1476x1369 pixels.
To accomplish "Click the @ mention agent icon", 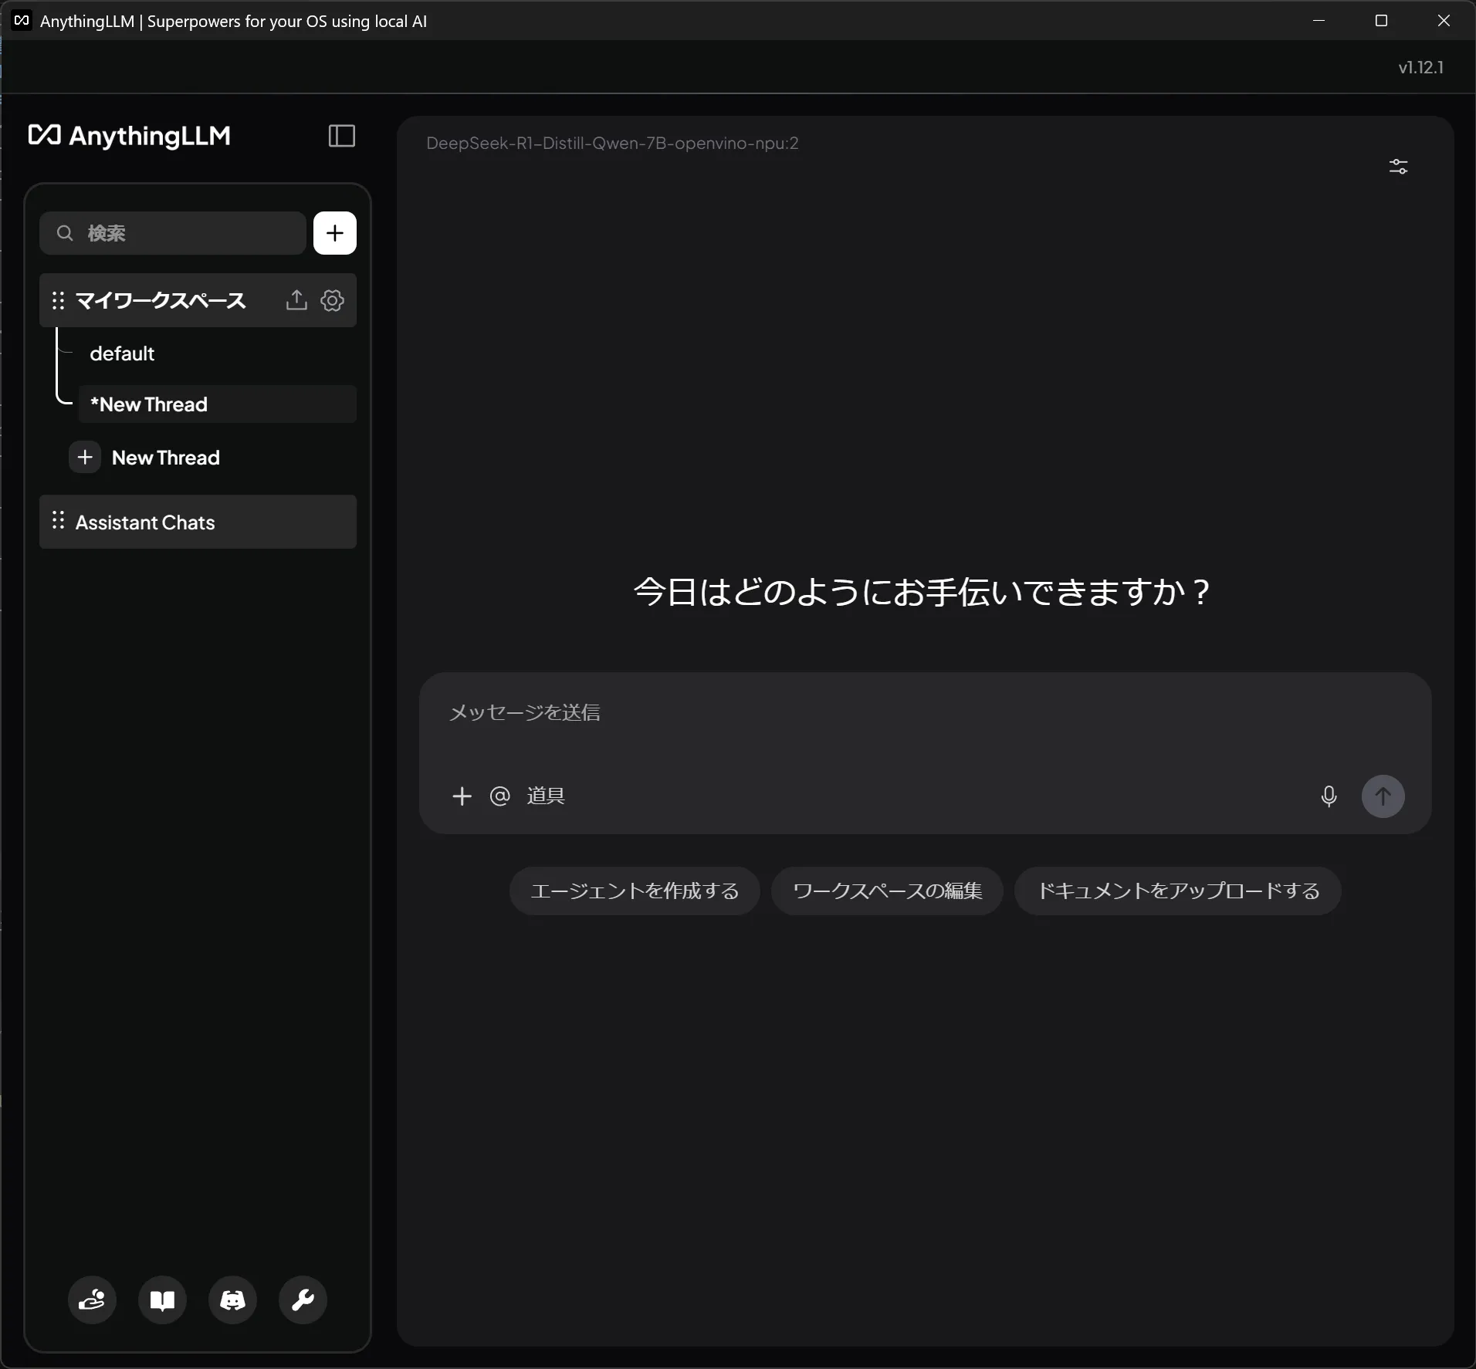I will (500, 796).
